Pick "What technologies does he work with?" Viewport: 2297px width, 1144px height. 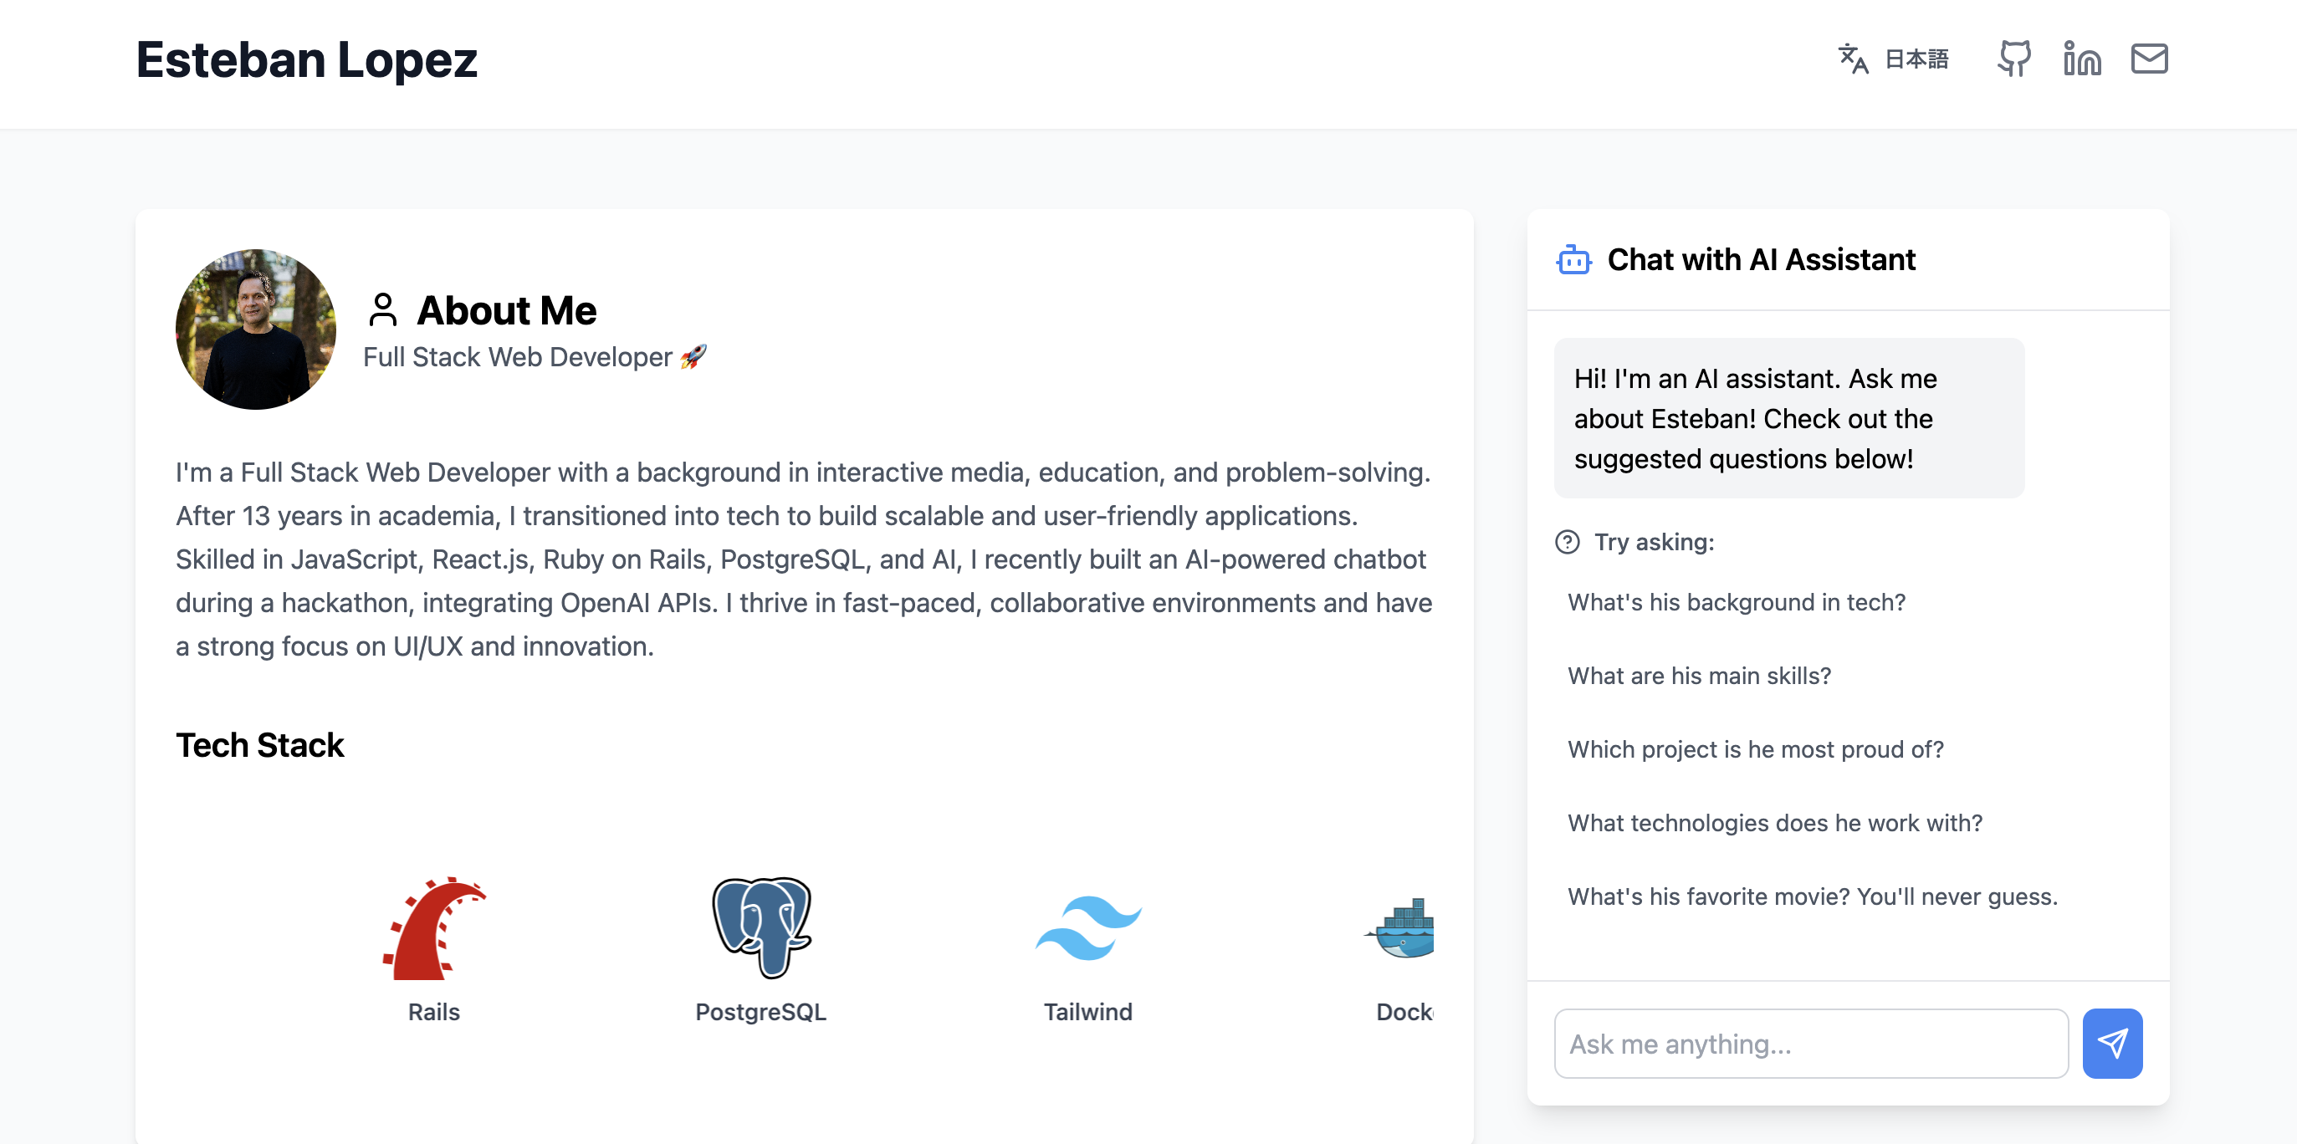pyautogui.click(x=1774, y=823)
